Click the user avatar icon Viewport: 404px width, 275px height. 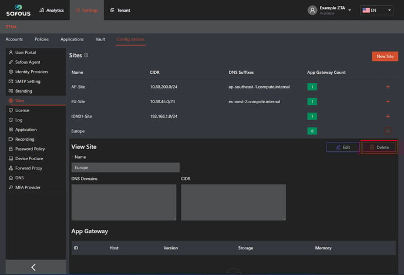312,10
